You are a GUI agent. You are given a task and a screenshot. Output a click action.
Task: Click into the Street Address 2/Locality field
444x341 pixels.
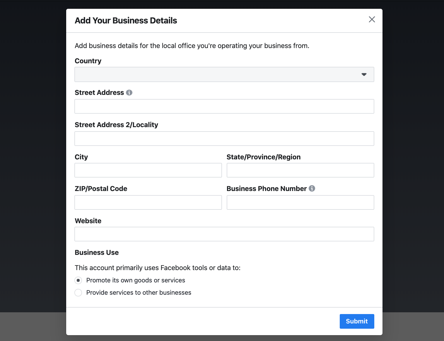point(224,139)
